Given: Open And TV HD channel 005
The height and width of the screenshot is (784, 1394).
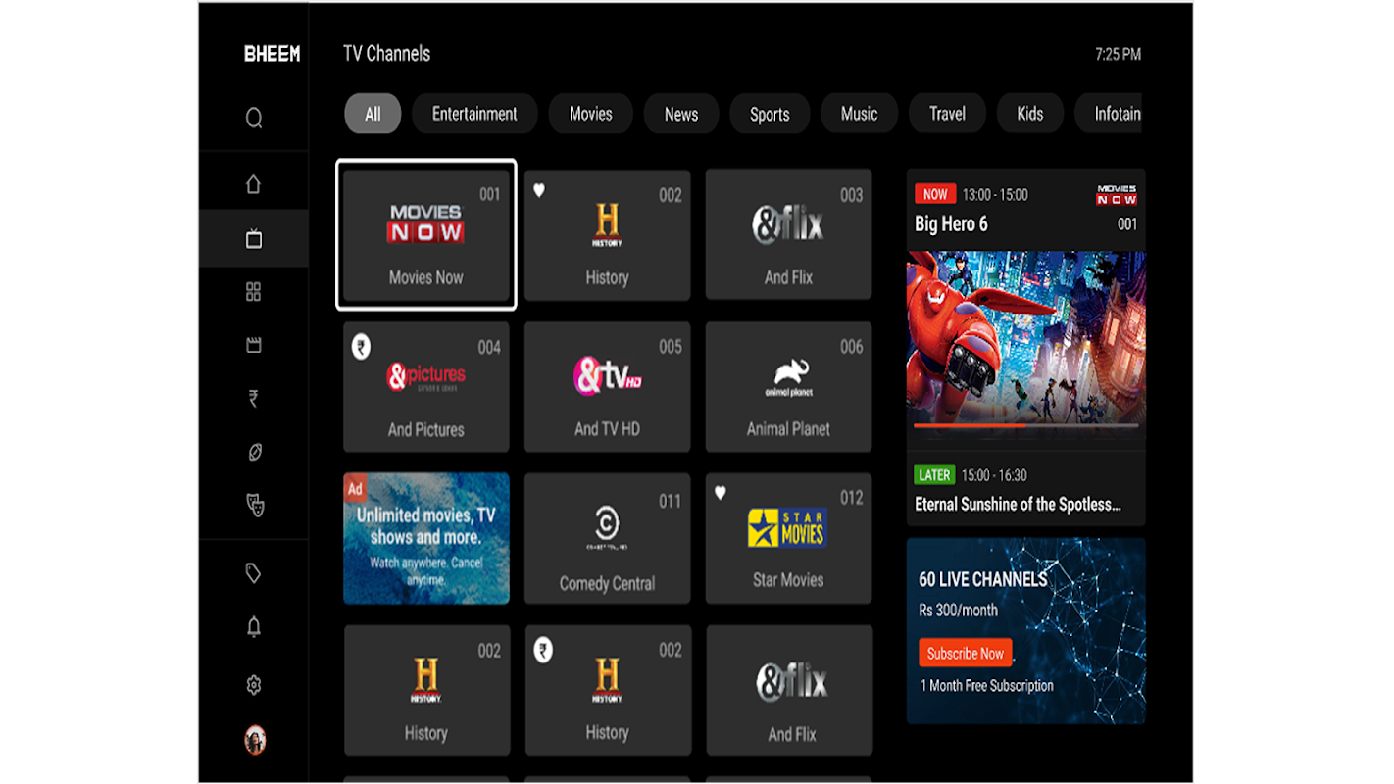Looking at the screenshot, I should pyautogui.click(x=608, y=387).
